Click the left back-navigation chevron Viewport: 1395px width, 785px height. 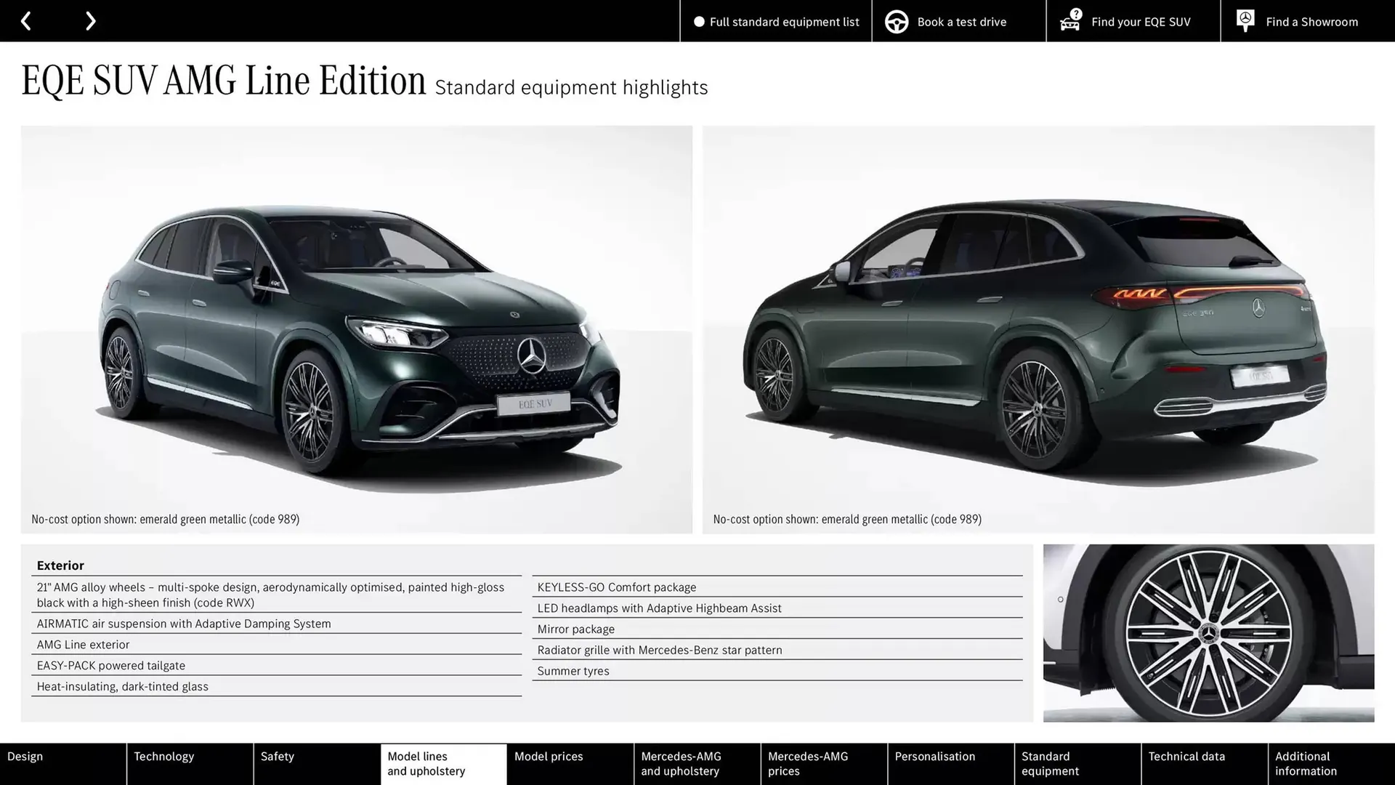click(26, 20)
